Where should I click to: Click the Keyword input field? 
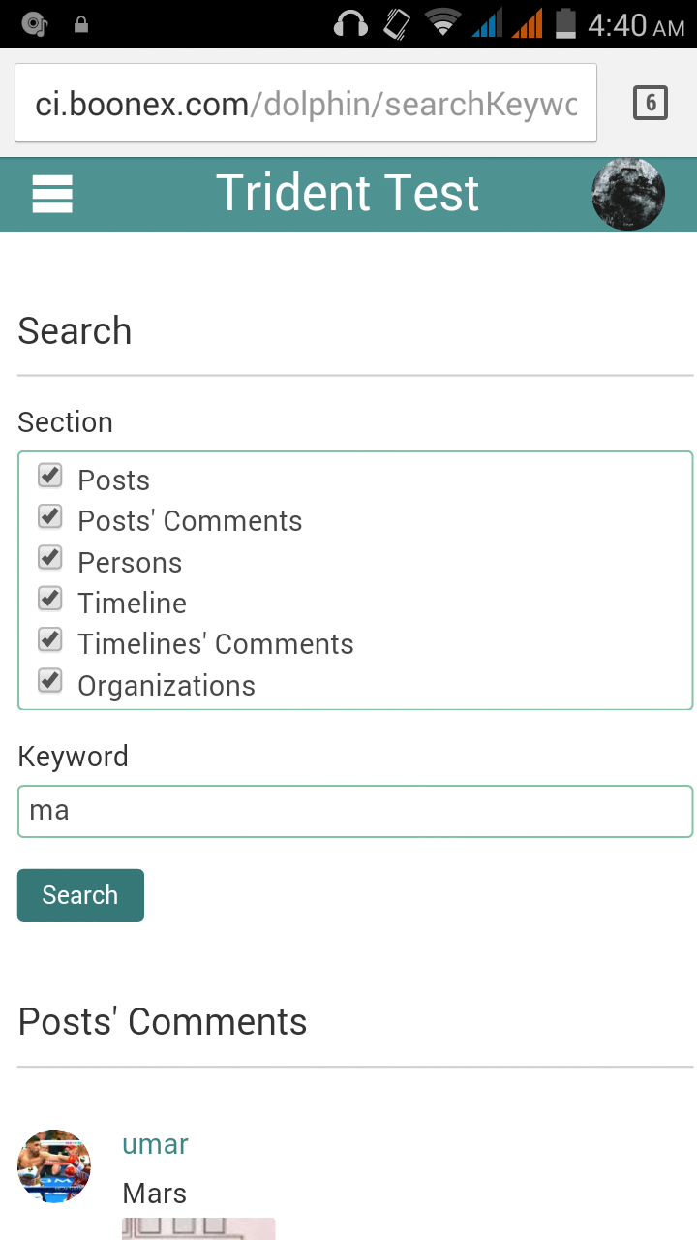pos(355,811)
